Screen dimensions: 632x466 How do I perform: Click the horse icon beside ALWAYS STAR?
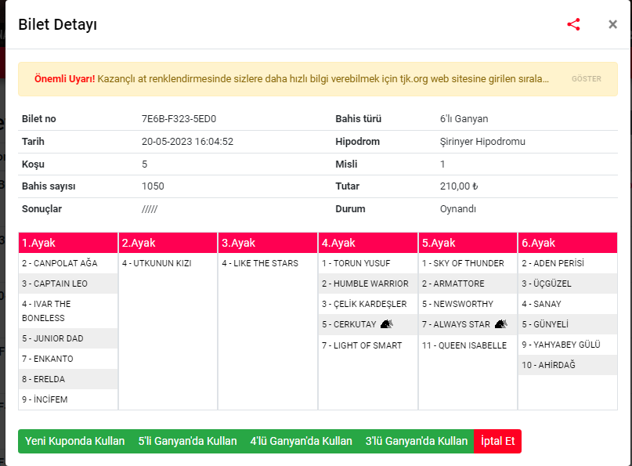500,324
